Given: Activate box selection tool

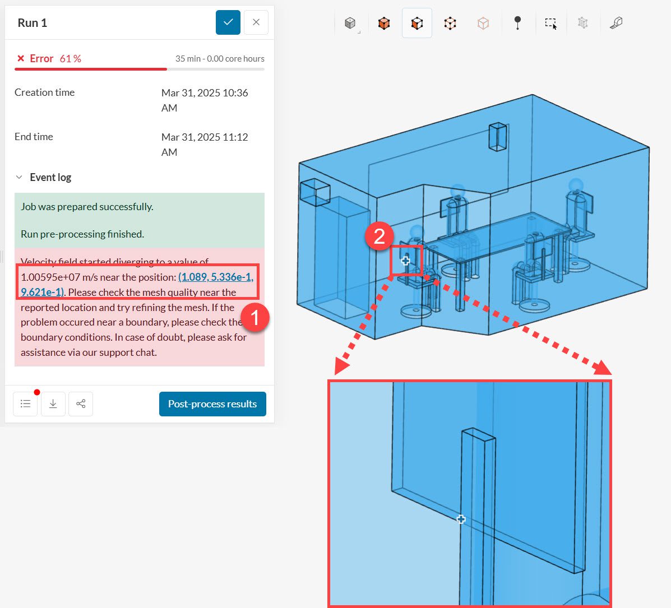Looking at the screenshot, I should (550, 24).
